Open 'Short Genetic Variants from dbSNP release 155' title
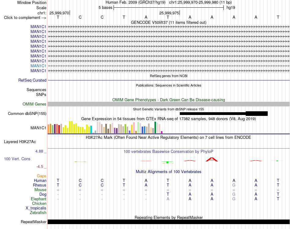The height and width of the screenshot is (229, 290). 169,109
